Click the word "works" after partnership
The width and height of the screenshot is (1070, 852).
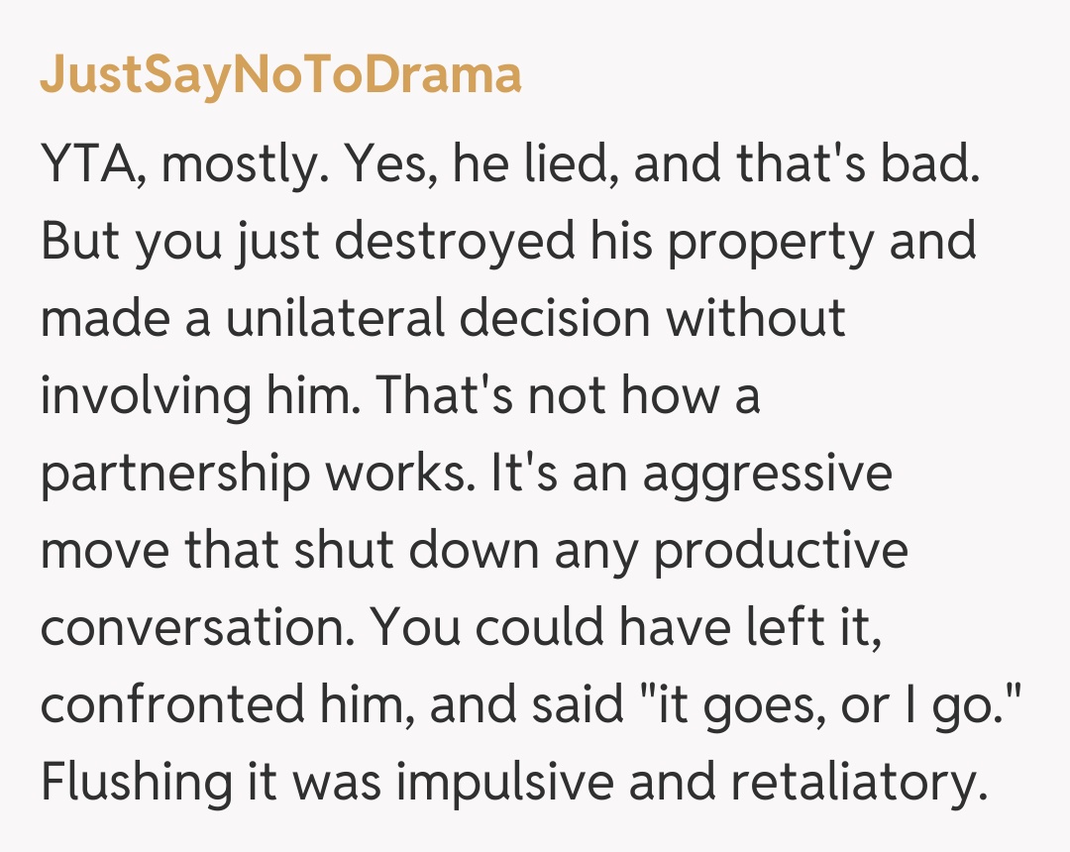point(406,475)
